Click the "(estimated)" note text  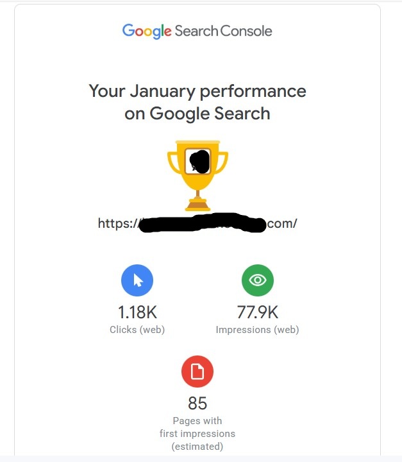click(197, 446)
